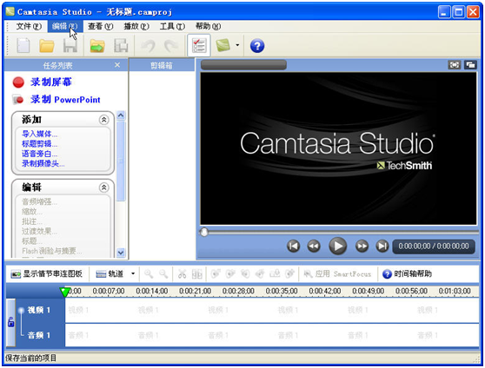Click the Undo arrow in toolbar

pyautogui.click(x=148, y=46)
